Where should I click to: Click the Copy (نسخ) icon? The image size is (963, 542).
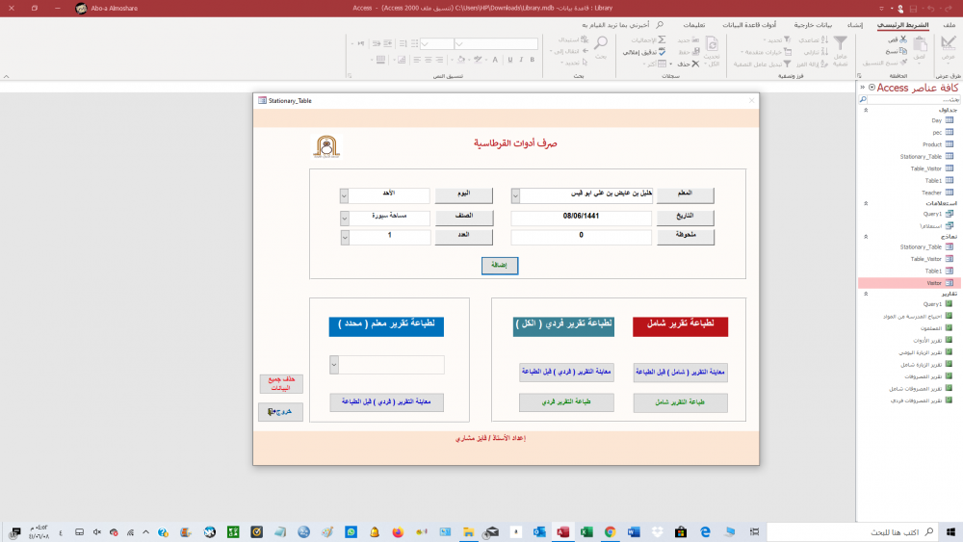(x=903, y=51)
